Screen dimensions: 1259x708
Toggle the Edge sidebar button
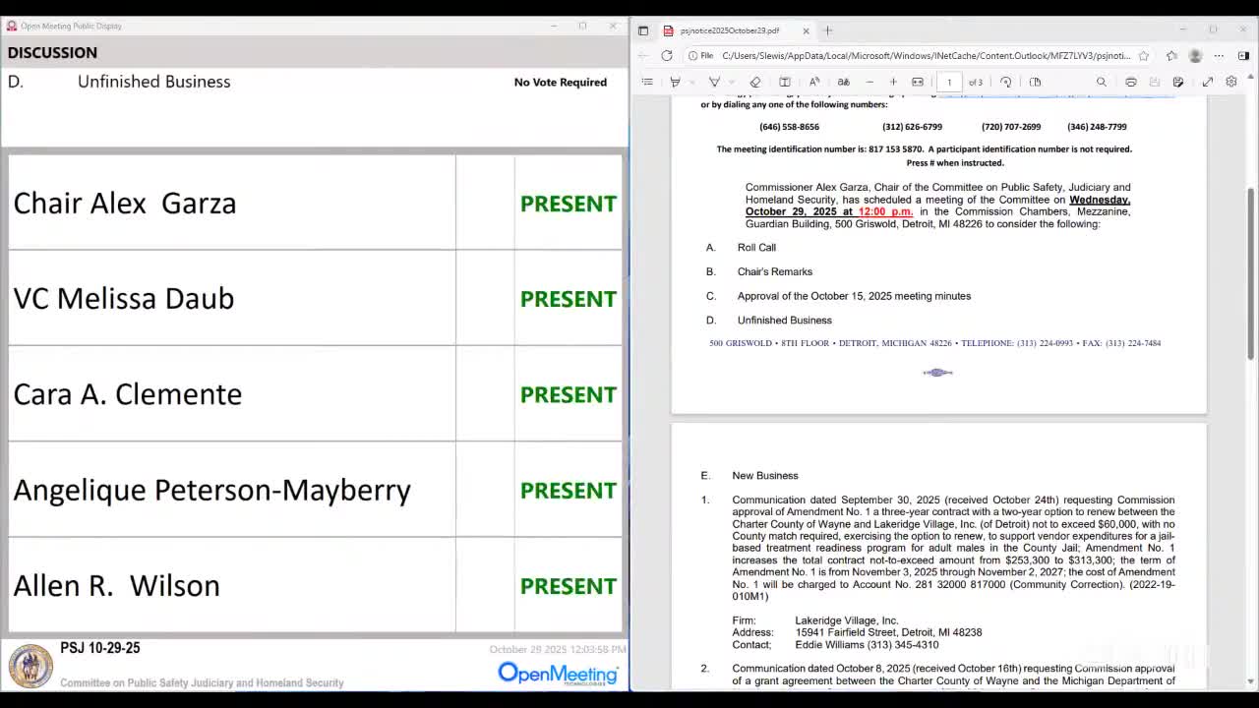click(x=1243, y=56)
